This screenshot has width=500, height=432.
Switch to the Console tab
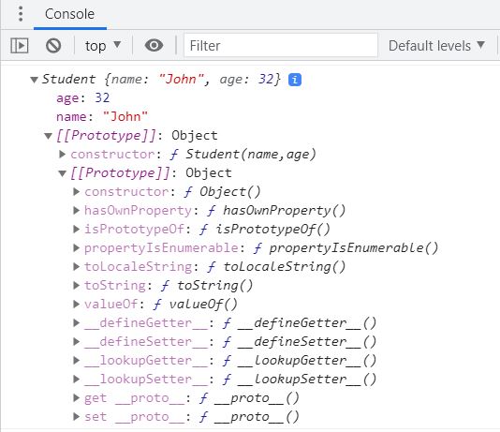click(x=70, y=14)
